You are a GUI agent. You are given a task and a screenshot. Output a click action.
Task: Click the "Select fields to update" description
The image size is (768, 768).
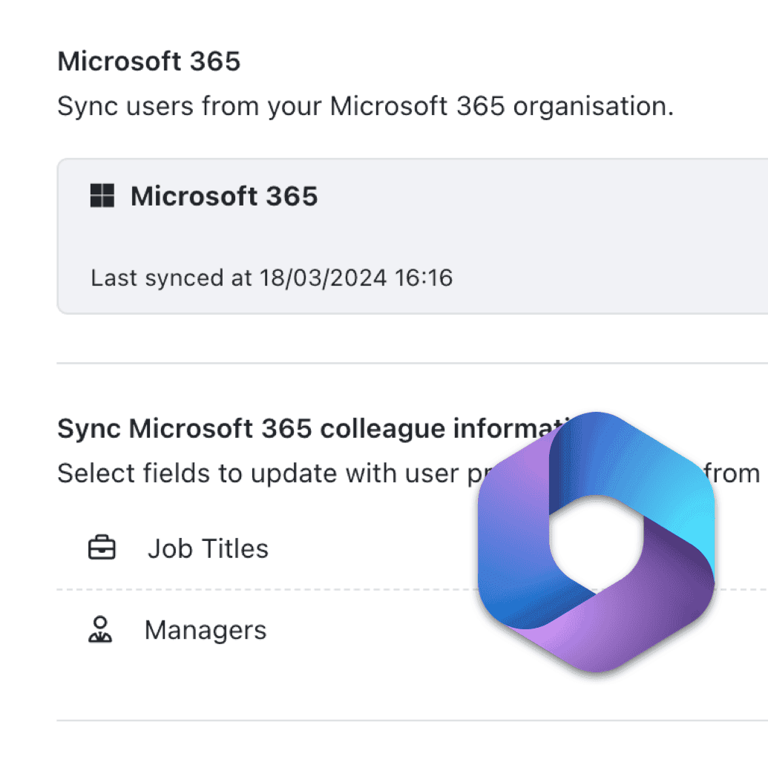(409, 473)
